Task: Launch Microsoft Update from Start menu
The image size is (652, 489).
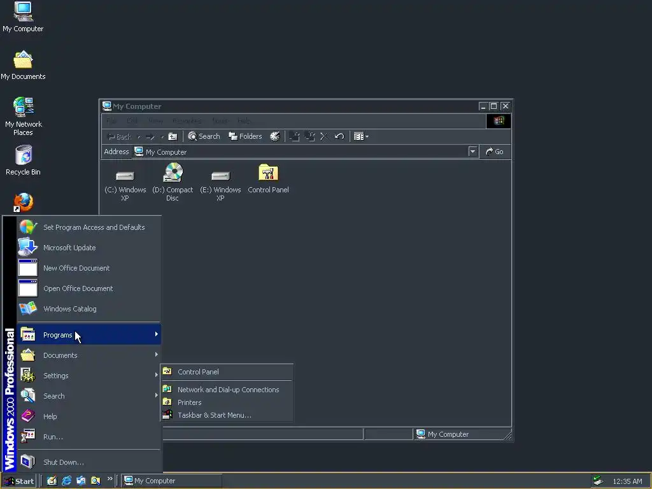Action: click(89, 248)
